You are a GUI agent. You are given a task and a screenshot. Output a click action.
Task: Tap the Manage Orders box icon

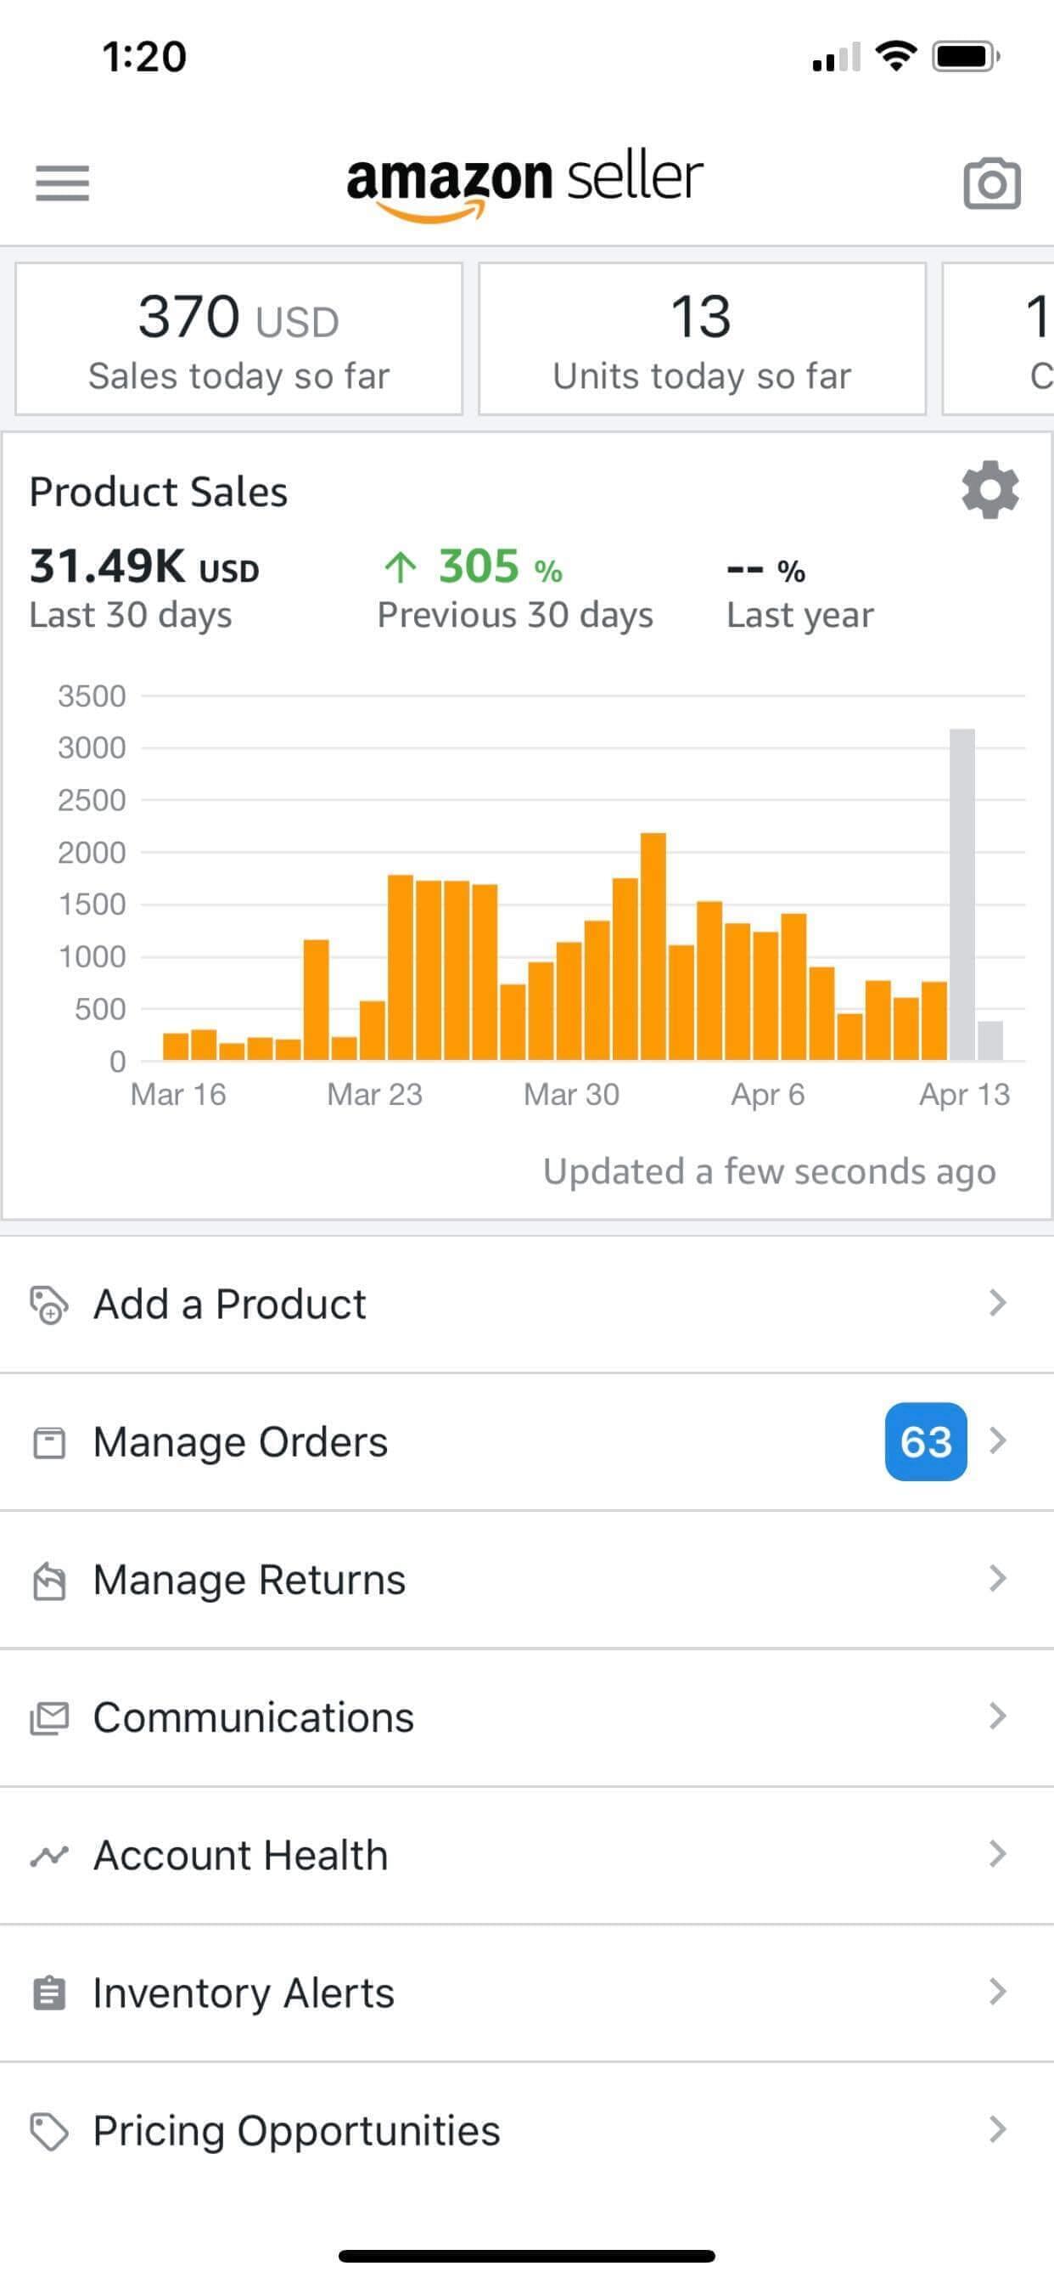tap(48, 1442)
